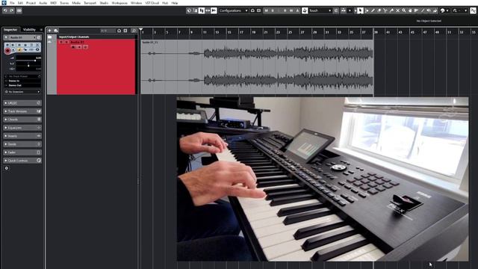Toggle the yellow lock button in inspector

[x=19, y=49]
